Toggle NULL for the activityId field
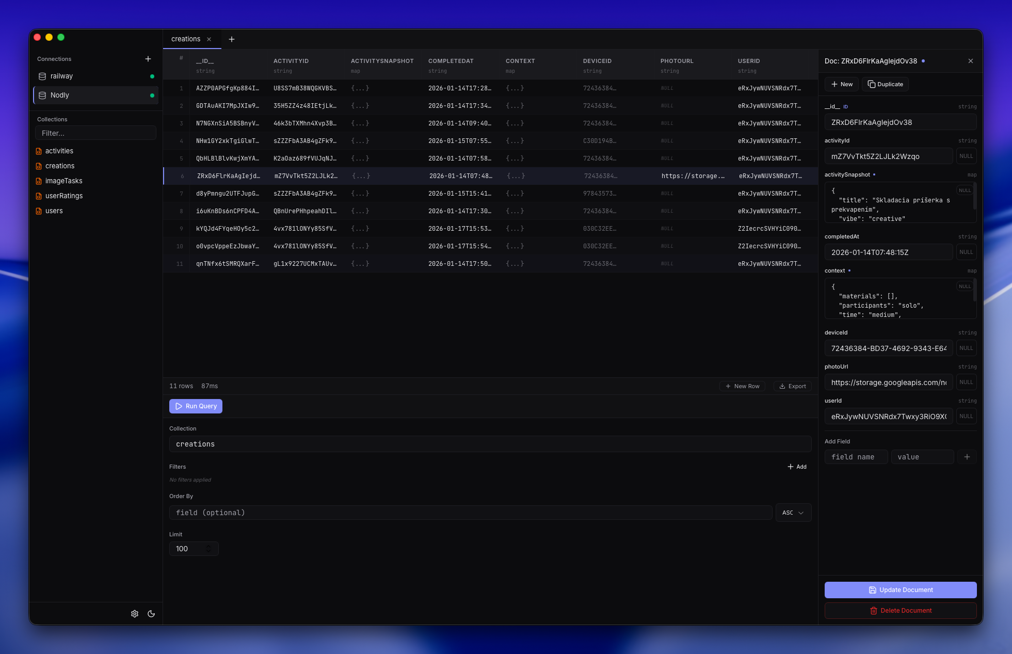 click(x=966, y=156)
